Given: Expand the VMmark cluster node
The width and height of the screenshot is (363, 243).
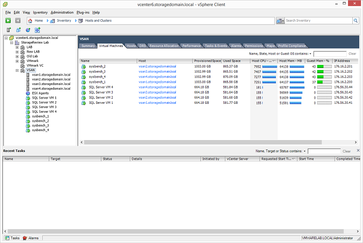Looking at the screenshot, I should (17, 61).
